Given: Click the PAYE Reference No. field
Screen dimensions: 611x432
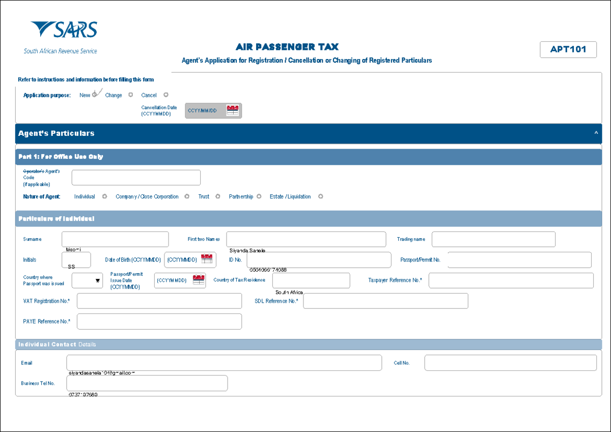Looking at the screenshot, I should pos(159,322).
